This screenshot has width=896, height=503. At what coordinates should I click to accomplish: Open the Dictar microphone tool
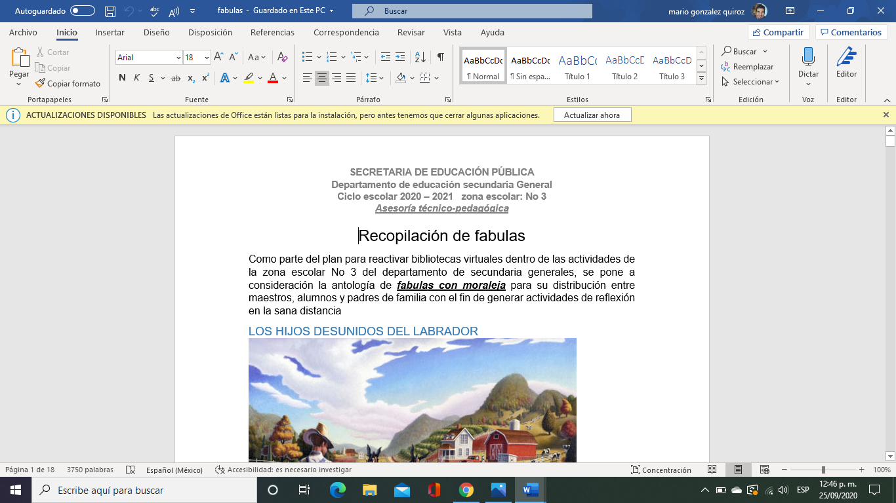[x=808, y=64]
